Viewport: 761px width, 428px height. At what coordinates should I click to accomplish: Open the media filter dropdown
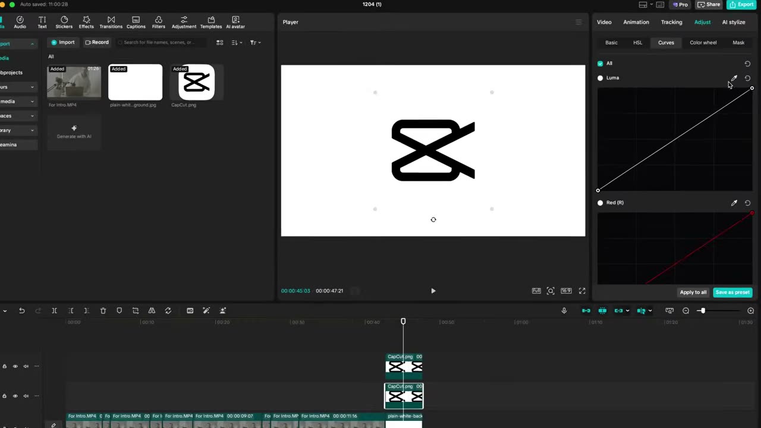[255, 42]
